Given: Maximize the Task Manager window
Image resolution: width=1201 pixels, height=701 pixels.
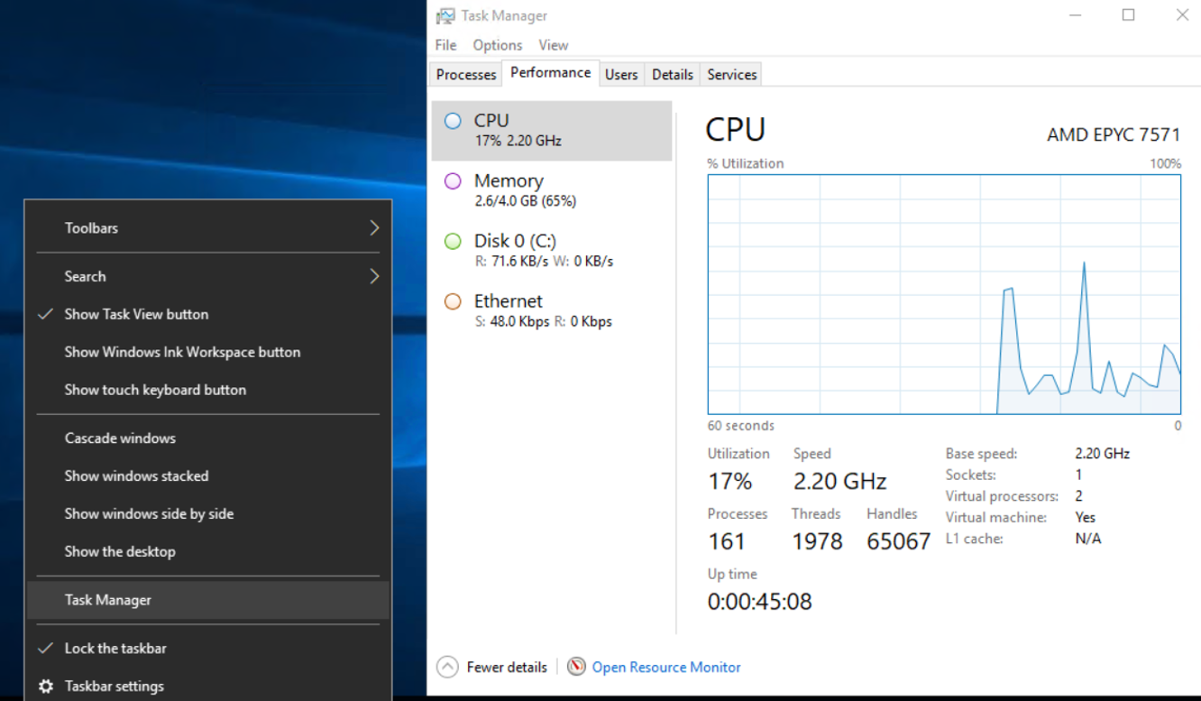Looking at the screenshot, I should 1128,15.
